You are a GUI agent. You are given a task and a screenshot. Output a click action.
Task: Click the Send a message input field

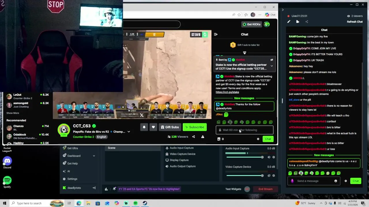tap(314, 181)
